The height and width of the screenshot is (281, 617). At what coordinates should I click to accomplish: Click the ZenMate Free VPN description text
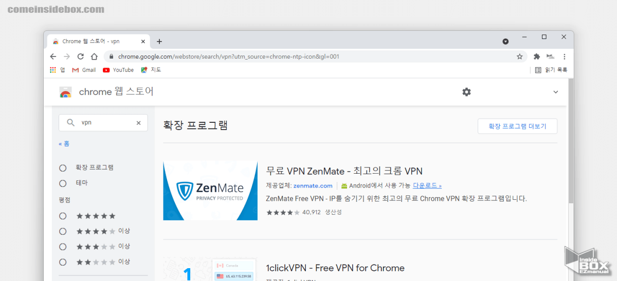pos(396,198)
